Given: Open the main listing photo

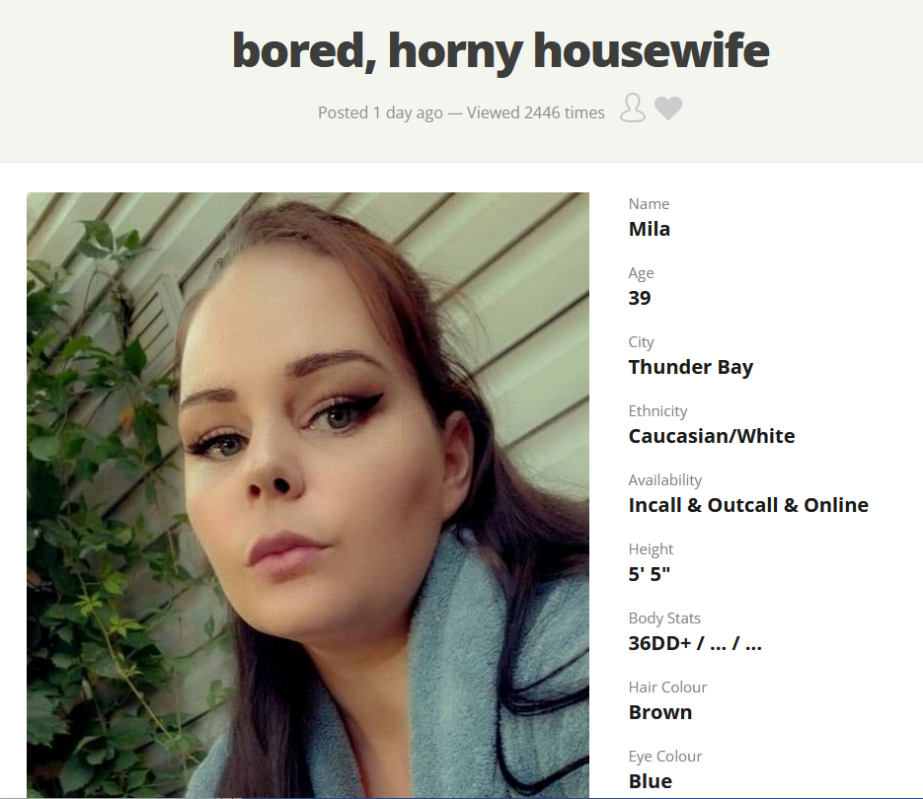Looking at the screenshot, I should pyautogui.click(x=308, y=495).
